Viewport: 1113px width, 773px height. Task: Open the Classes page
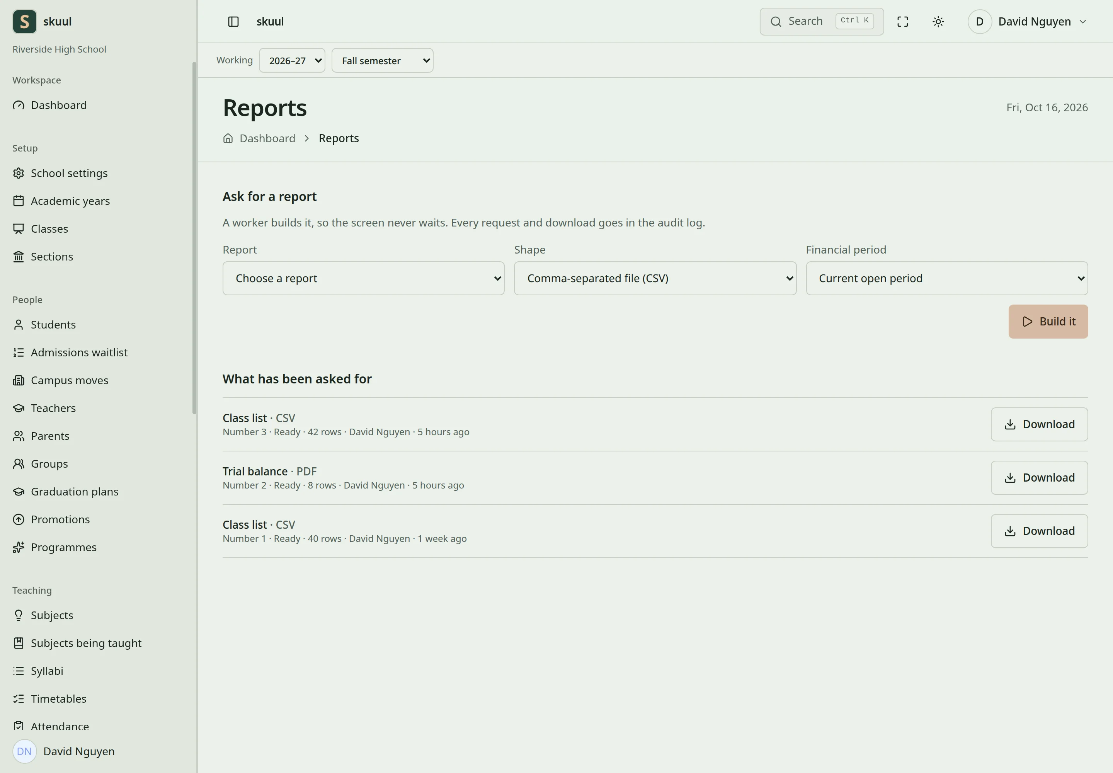tap(49, 228)
